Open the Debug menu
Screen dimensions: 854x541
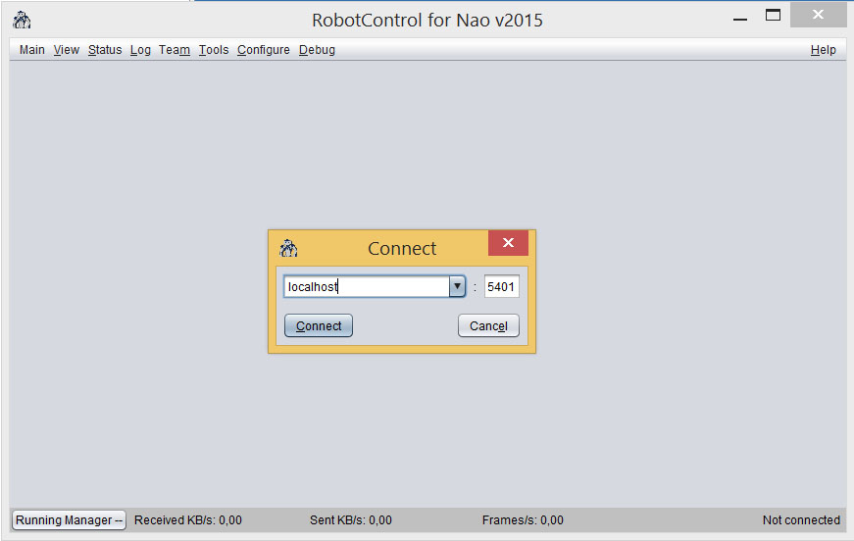click(317, 50)
